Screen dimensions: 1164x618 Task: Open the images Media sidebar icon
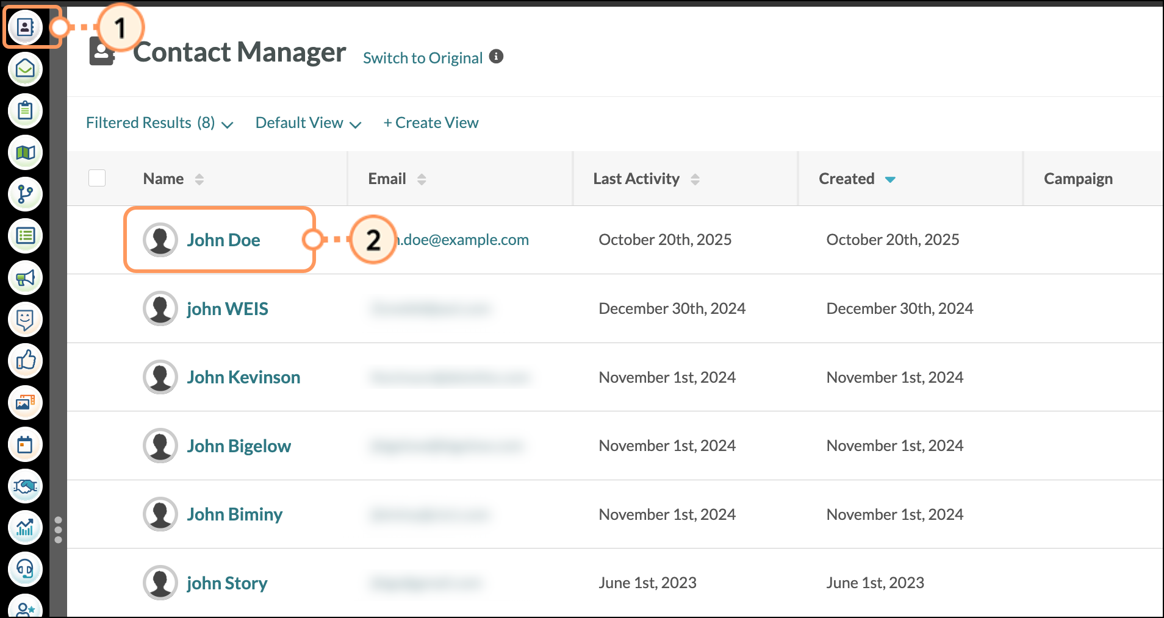(x=25, y=403)
